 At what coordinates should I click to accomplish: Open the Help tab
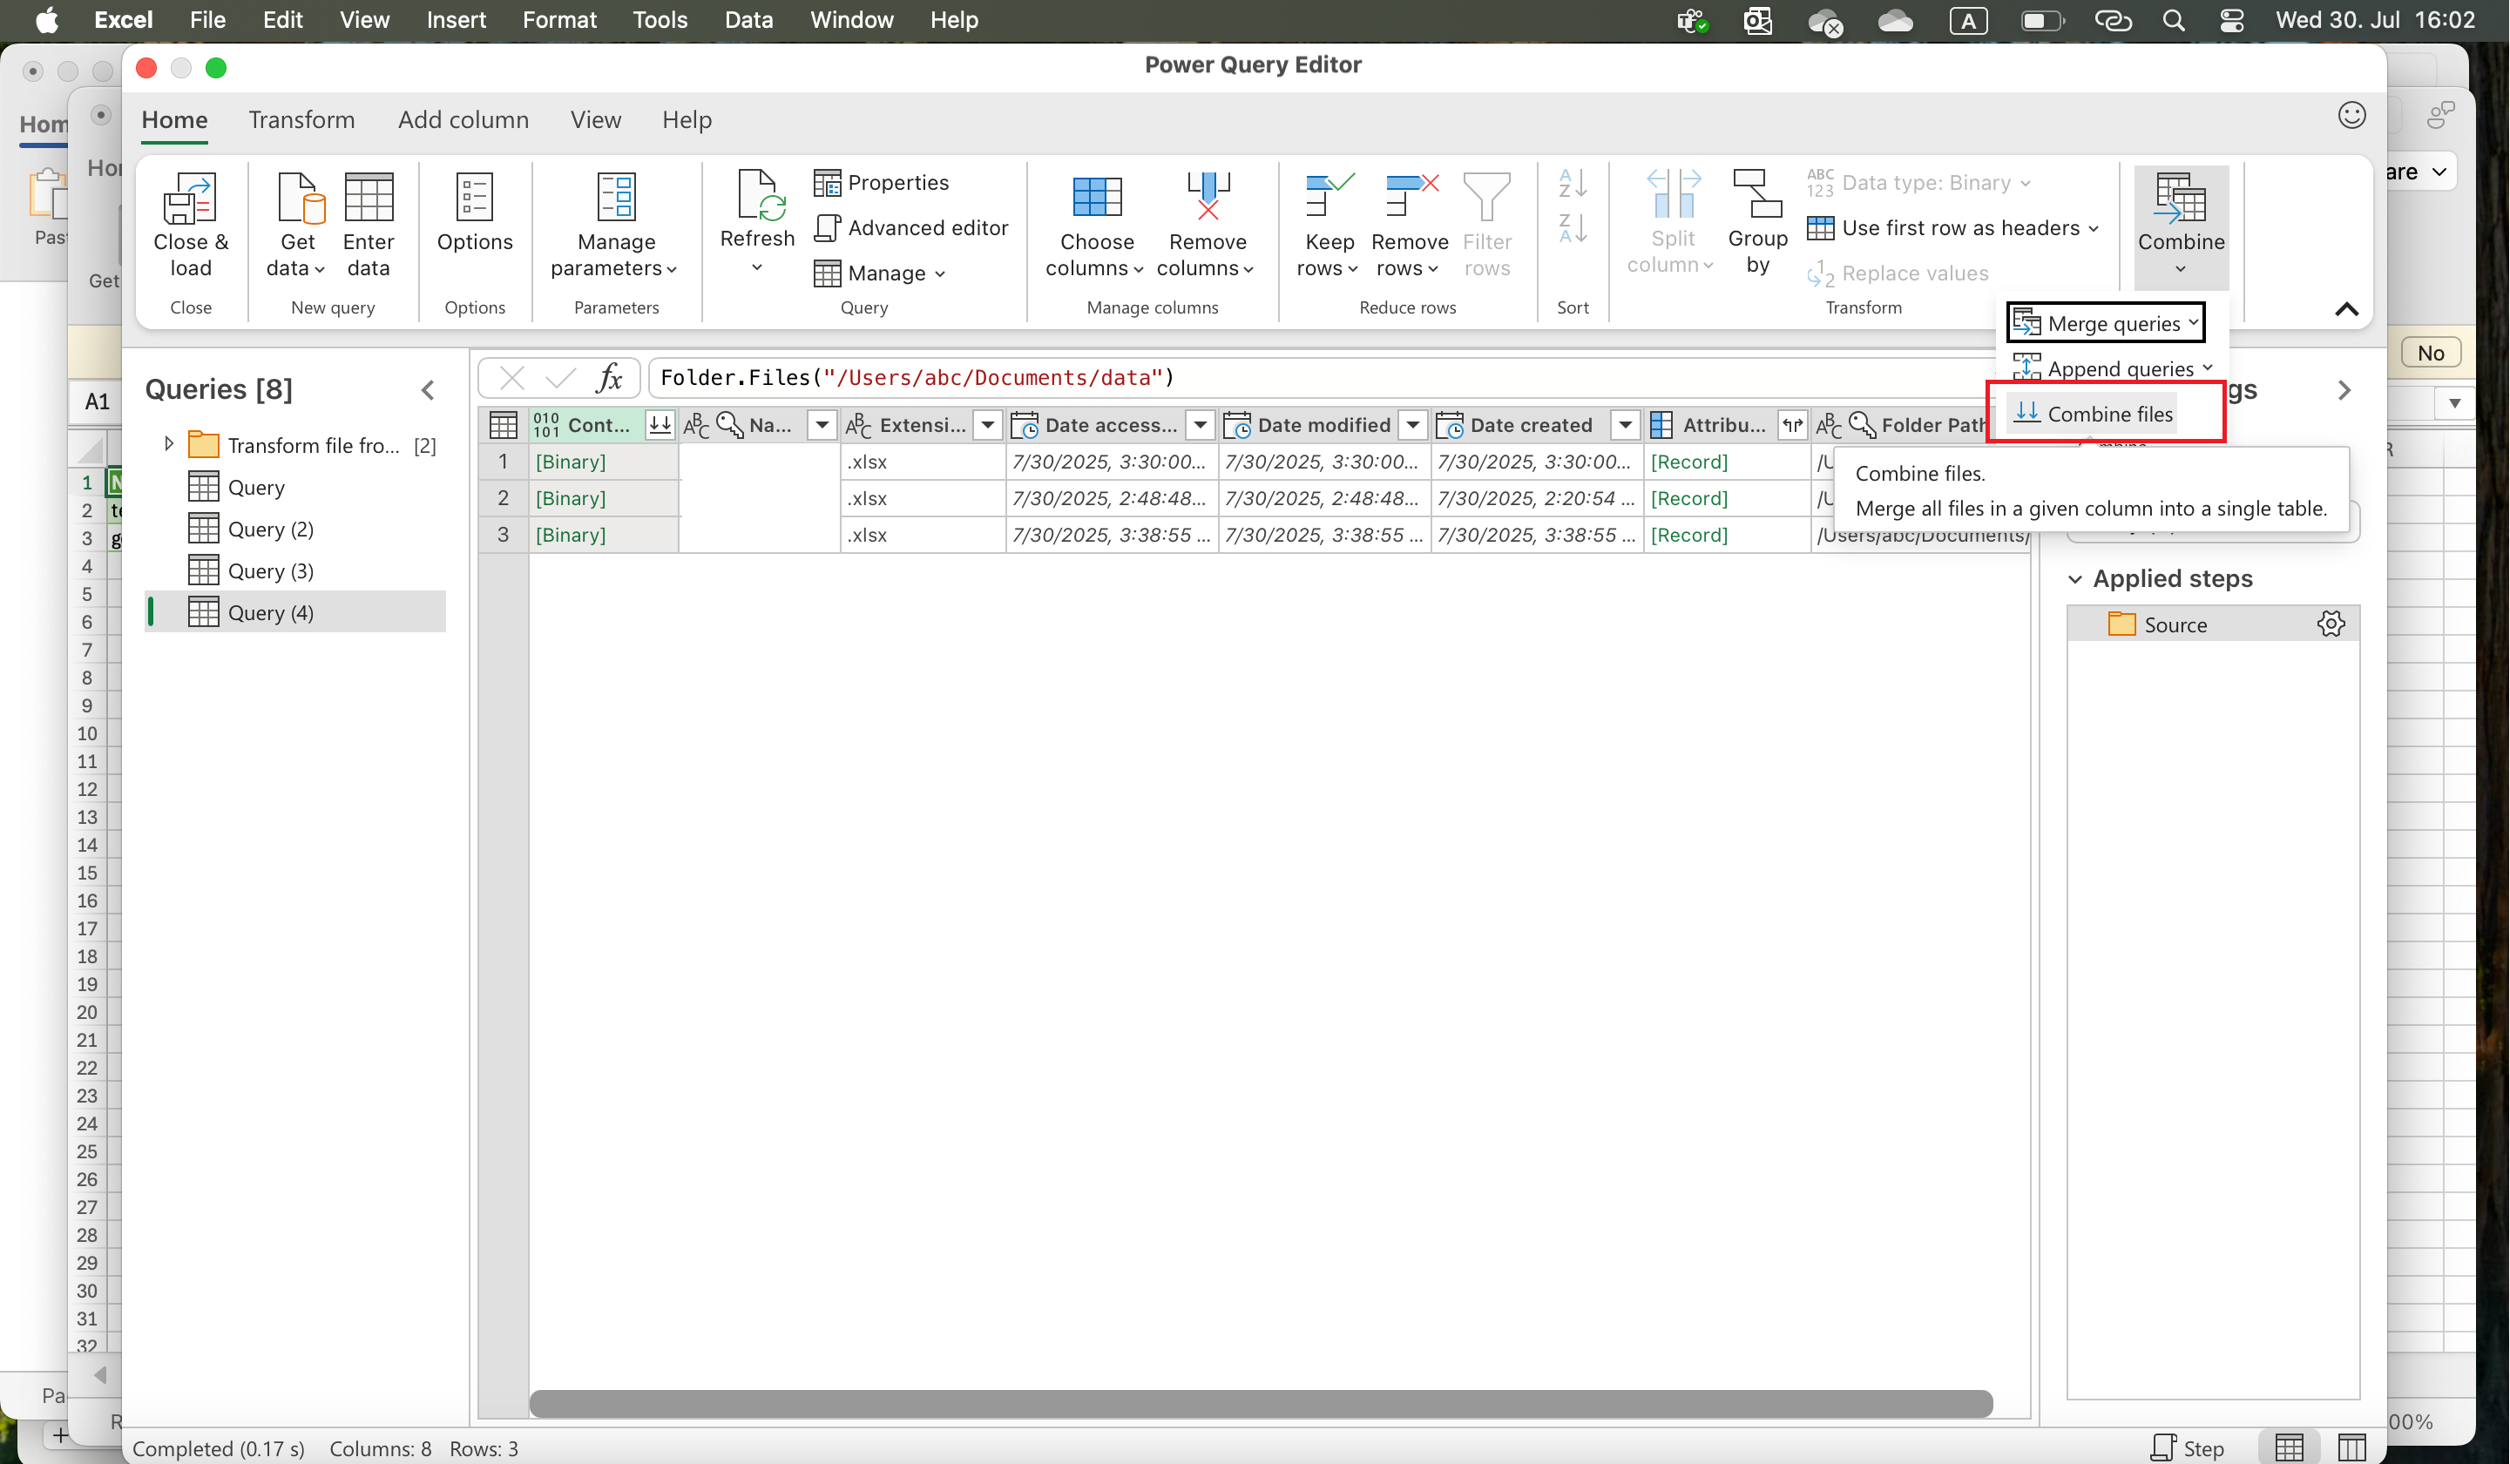[x=687, y=119]
